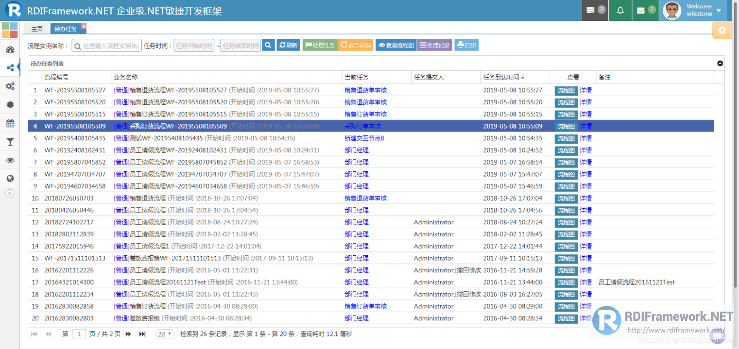Focus the 流程实例名称 search input
The height and width of the screenshot is (349, 739).
tap(107, 46)
